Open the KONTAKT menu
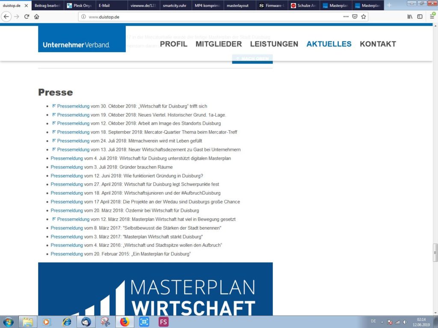This screenshot has width=438, height=328. coord(378,44)
